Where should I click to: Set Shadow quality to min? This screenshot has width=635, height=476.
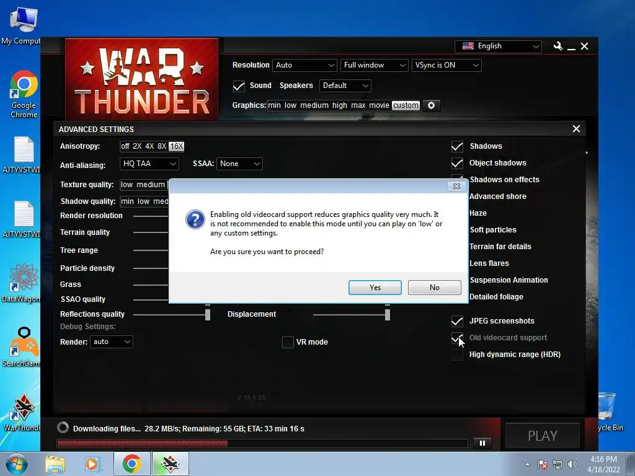127,201
